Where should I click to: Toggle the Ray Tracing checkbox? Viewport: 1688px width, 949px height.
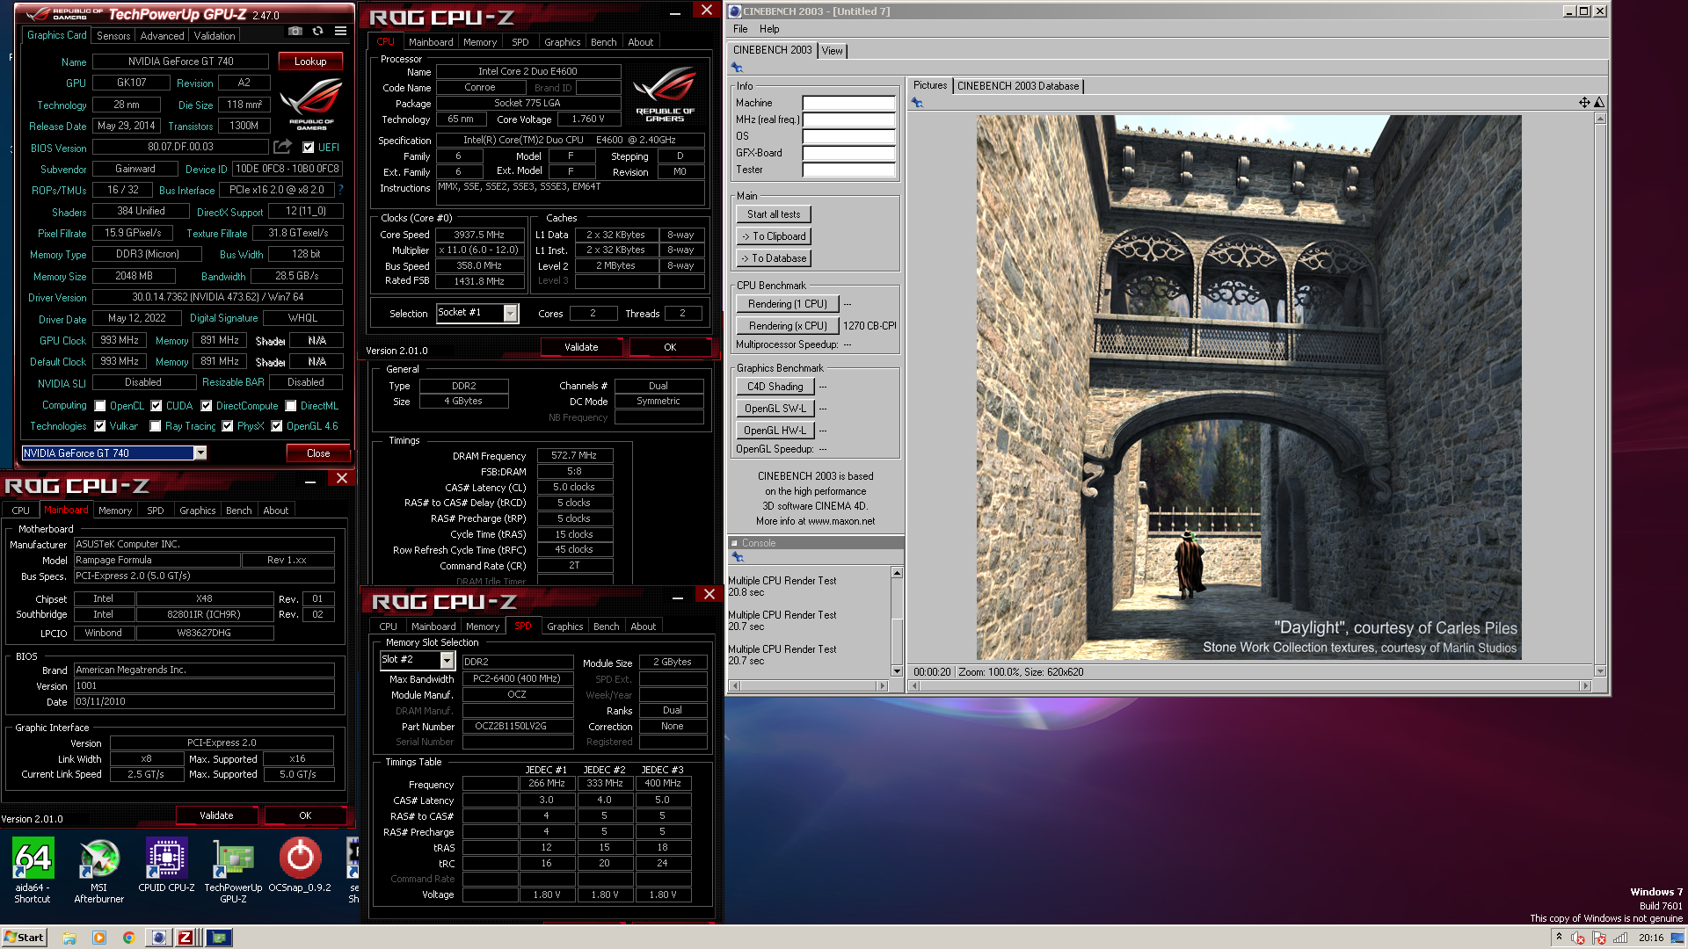click(156, 426)
